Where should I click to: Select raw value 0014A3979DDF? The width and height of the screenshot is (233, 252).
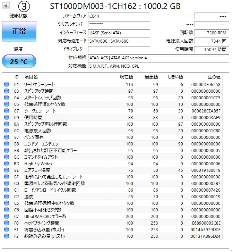206,229
